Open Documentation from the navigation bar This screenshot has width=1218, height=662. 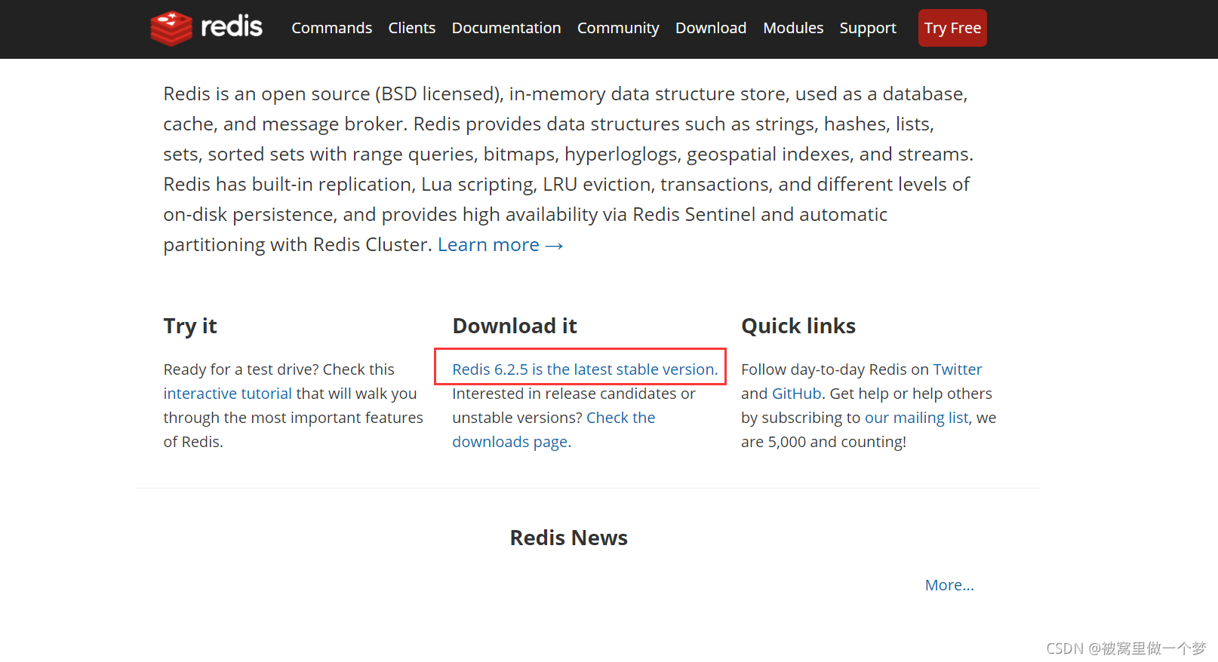coord(506,28)
